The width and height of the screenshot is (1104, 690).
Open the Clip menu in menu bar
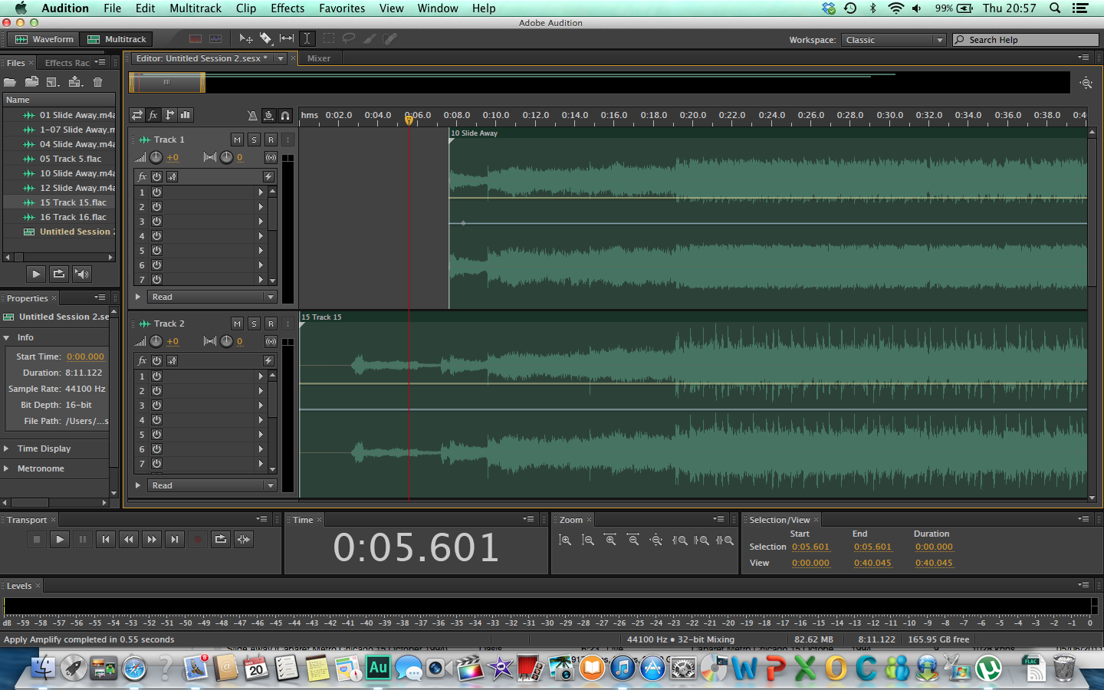[246, 8]
